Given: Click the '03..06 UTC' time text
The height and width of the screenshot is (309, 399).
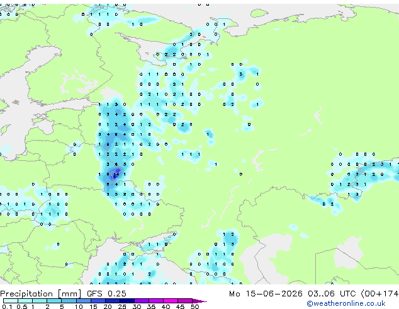Looking at the screenshot, I should [x=332, y=294].
